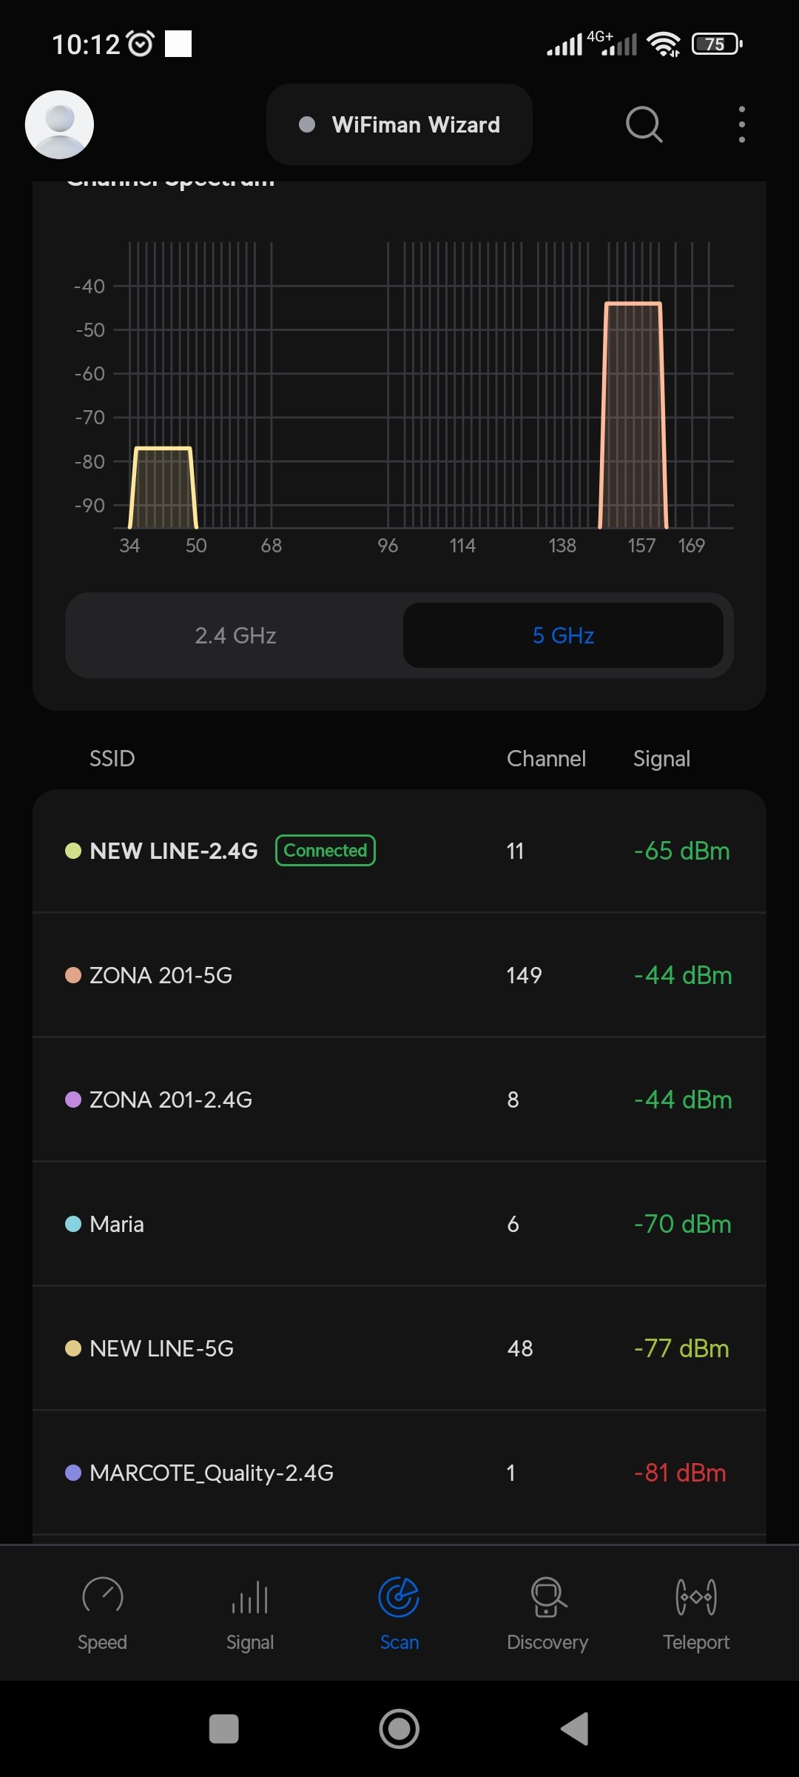Tap the Android back navigation arrow
The height and width of the screenshot is (1777, 799).
point(576,1729)
